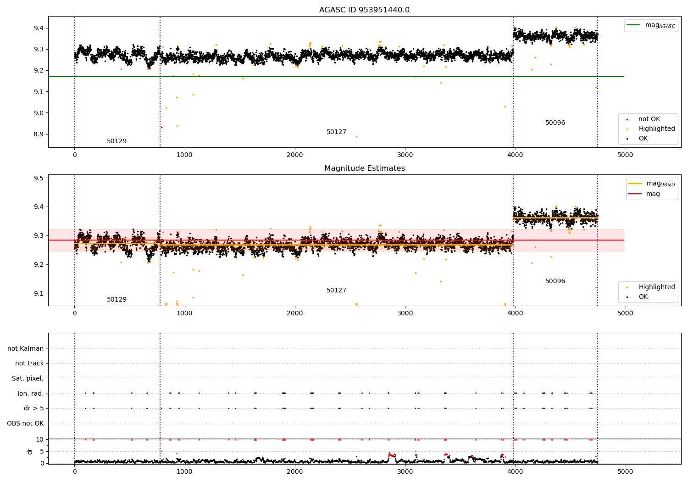
Task: Click the 9.5 y-tick in middle plot
Action: pos(39,178)
